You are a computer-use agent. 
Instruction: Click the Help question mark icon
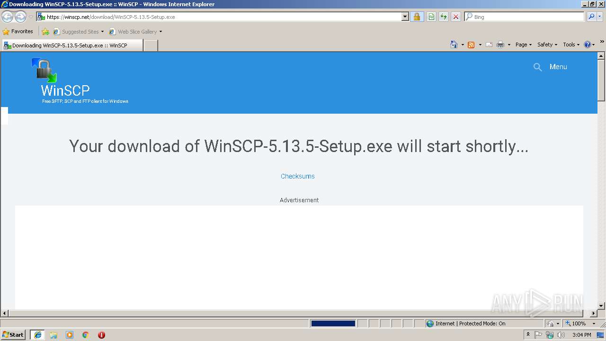[588, 45]
